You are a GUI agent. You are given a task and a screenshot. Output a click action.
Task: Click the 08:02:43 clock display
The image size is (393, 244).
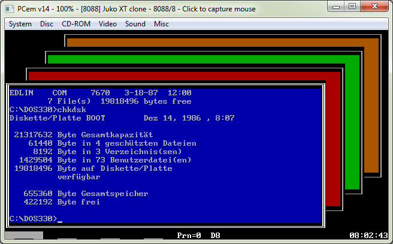click(368, 236)
